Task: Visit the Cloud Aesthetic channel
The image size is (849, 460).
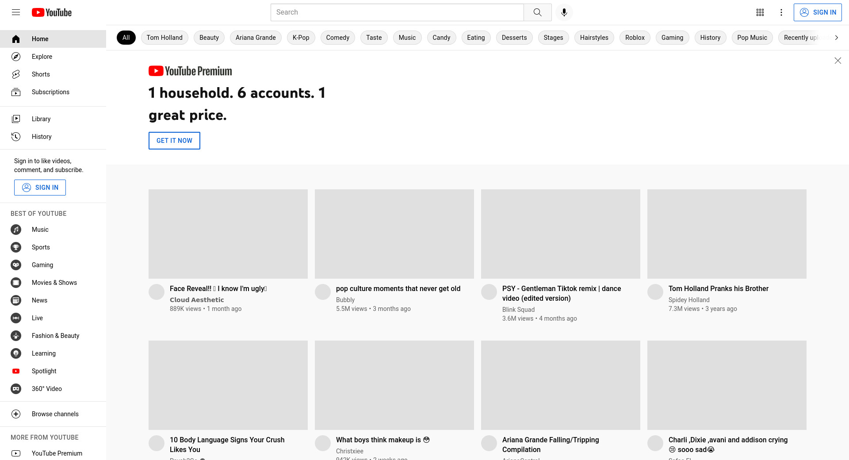Action: [x=197, y=300]
